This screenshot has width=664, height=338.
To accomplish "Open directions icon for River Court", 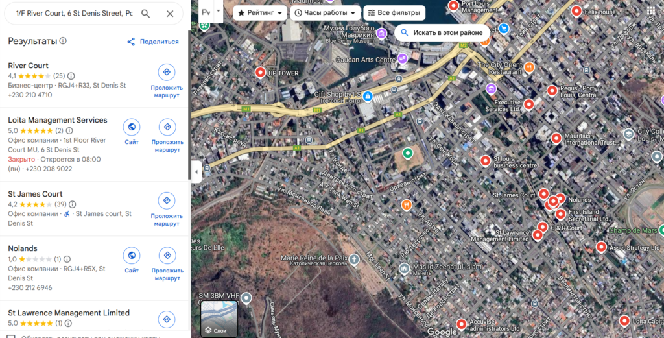I will [167, 72].
